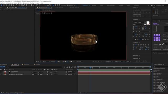Select the Clone Stamp tool
This screenshot has height=94, width=168.
point(31,5)
